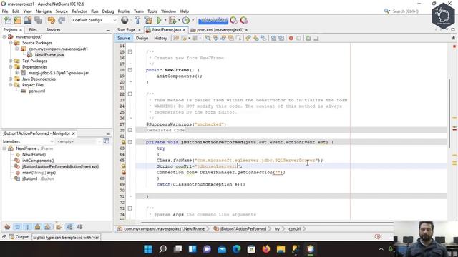The height and width of the screenshot is (257, 458).
Task: Toggle Show Fields filter in Navigator
Action: coord(17,227)
